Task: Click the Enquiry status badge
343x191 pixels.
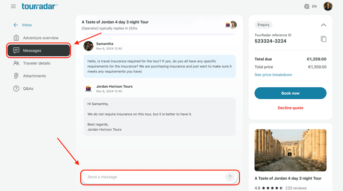Action: (x=263, y=25)
